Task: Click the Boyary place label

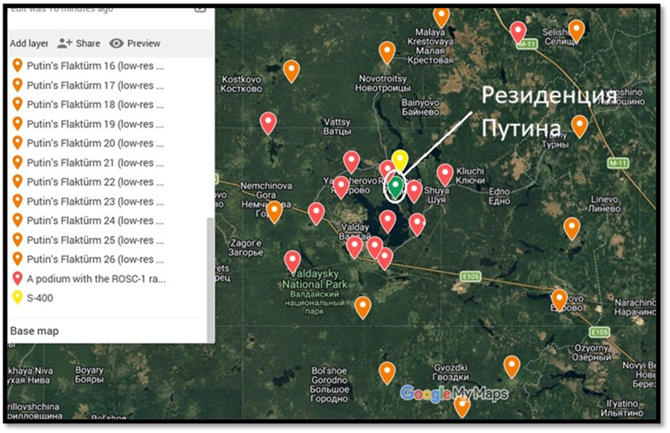Action: coord(89,375)
